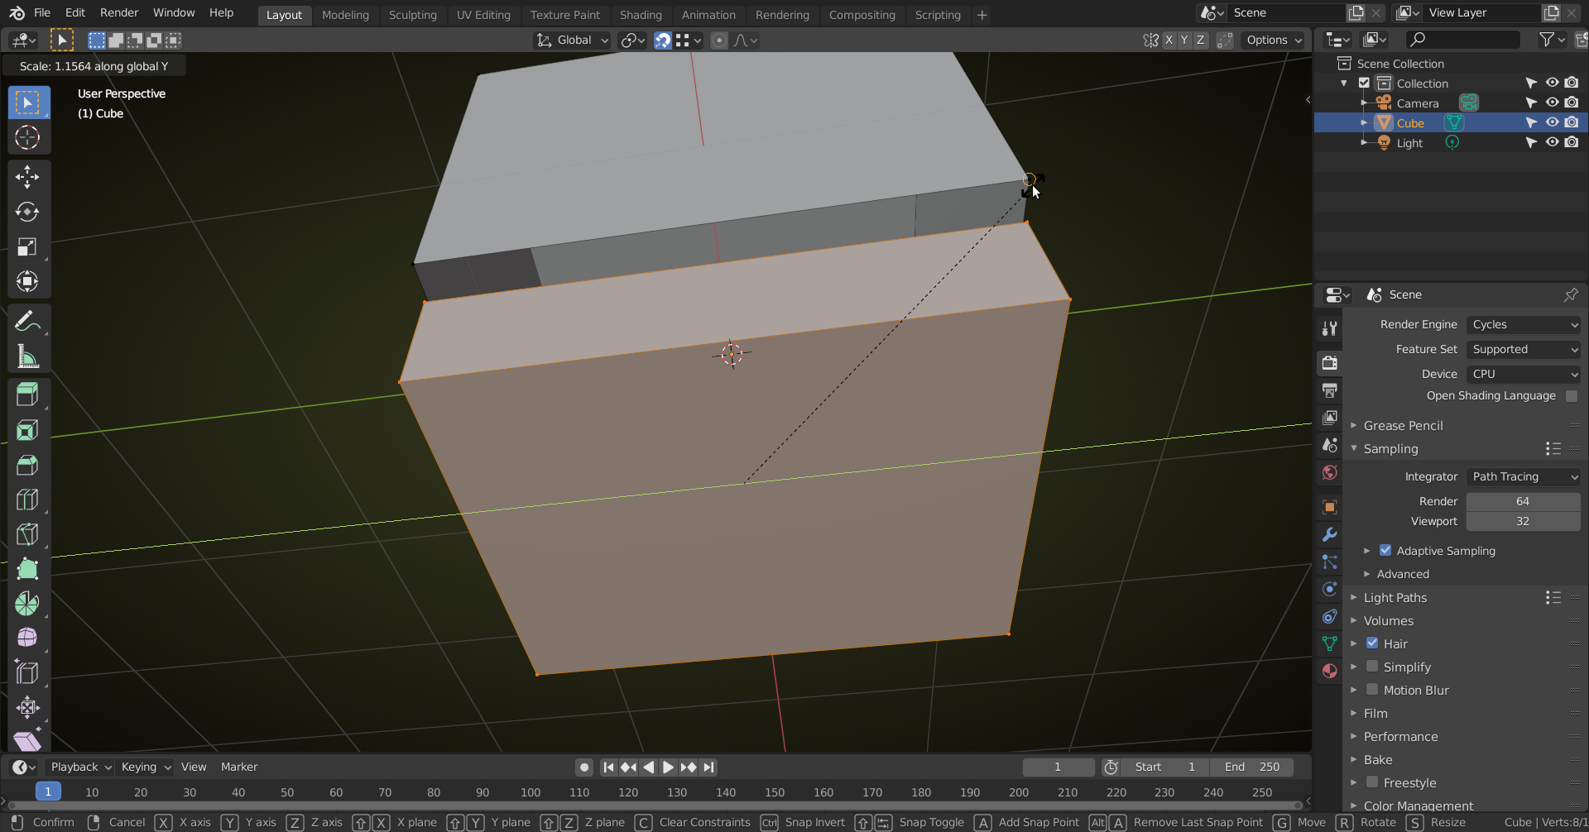Disable the Adaptive Sampling checkbox

point(1385,551)
